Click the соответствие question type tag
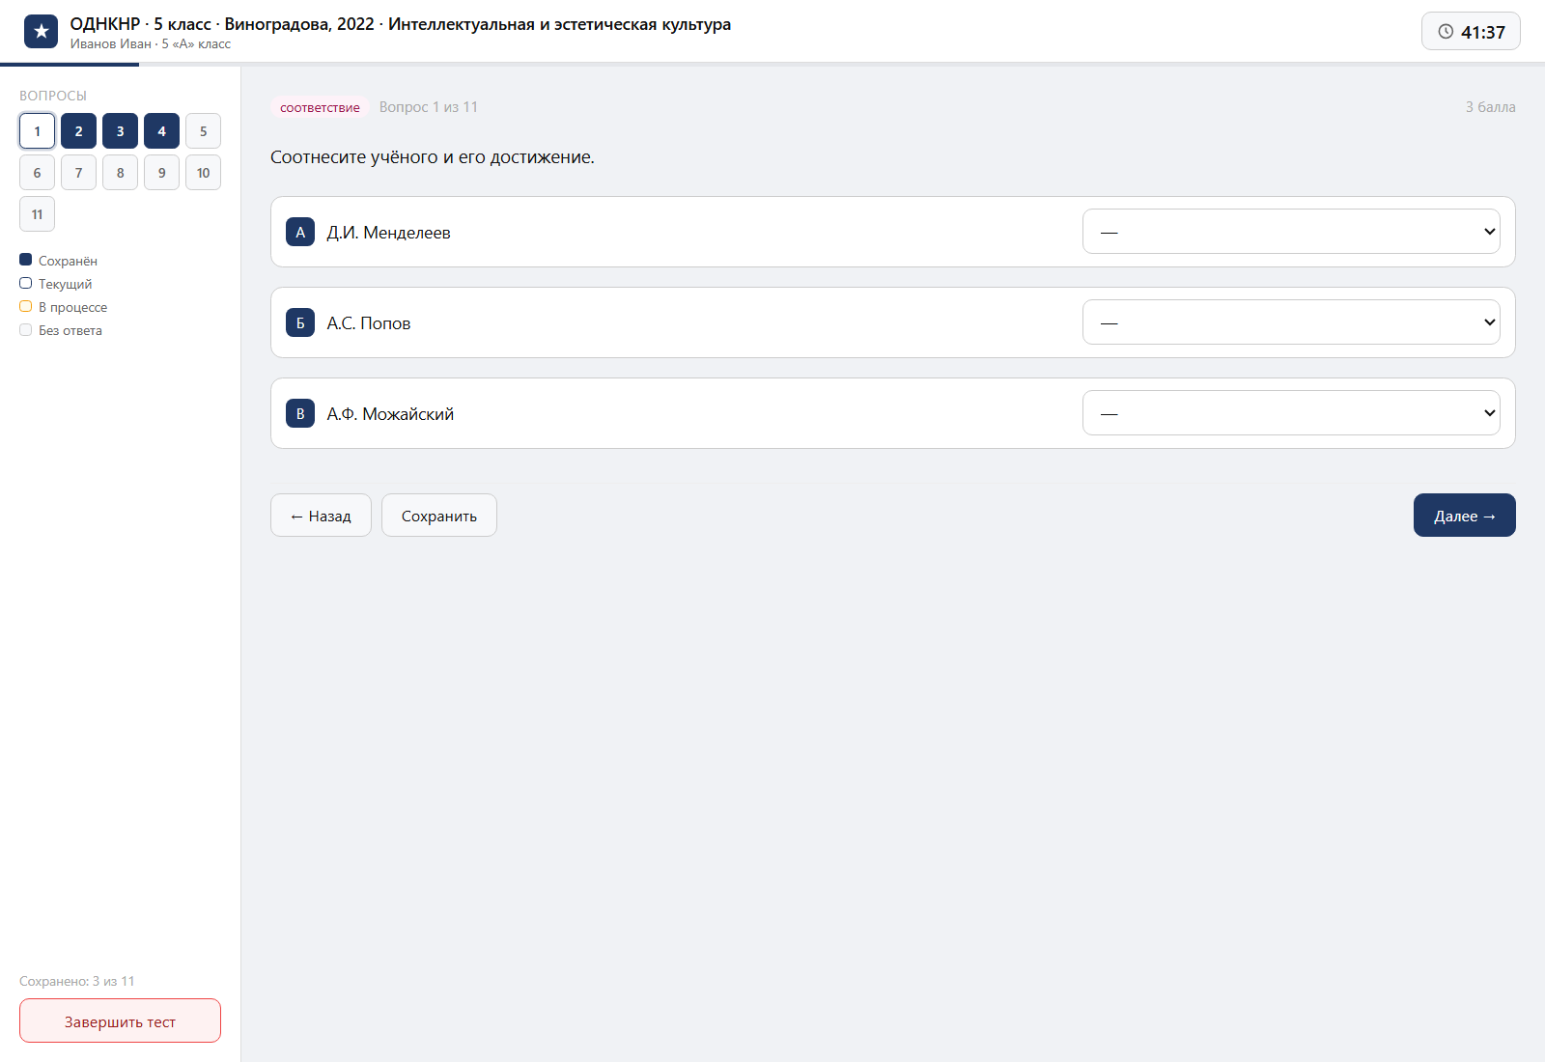Image resolution: width=1545 pixels, height=1062 pixels. [x=320, y=107]
